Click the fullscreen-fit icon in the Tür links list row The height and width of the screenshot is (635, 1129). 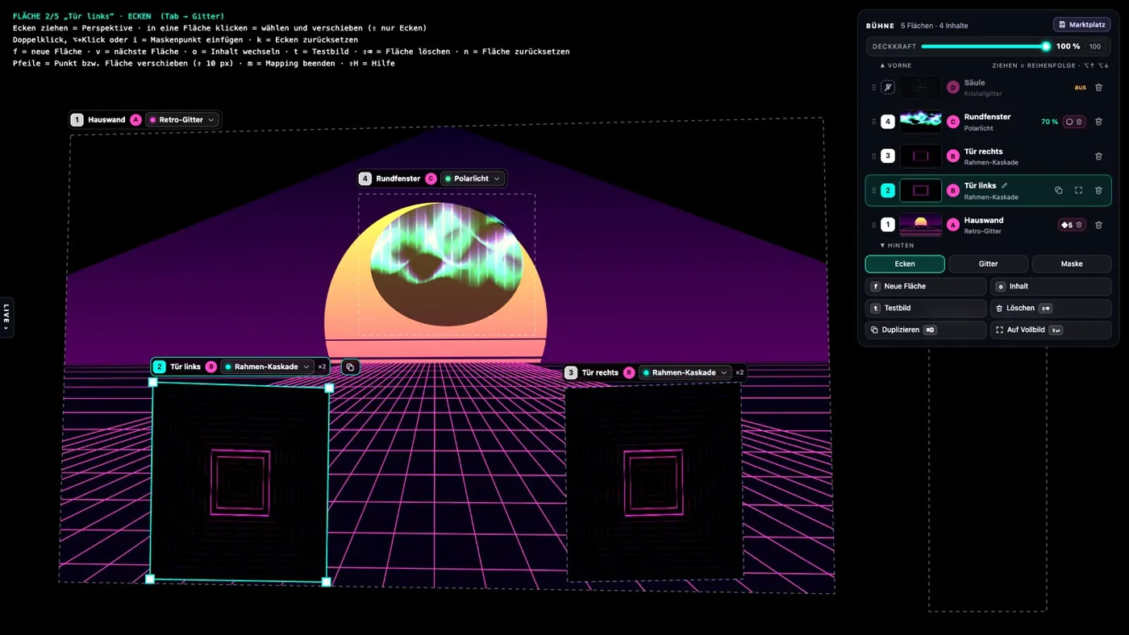(x=1078, y=191)
